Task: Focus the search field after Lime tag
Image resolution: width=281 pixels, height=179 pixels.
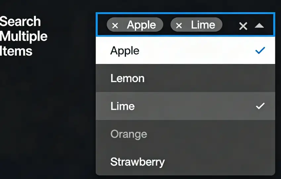Action: click(x=230, y=25)
